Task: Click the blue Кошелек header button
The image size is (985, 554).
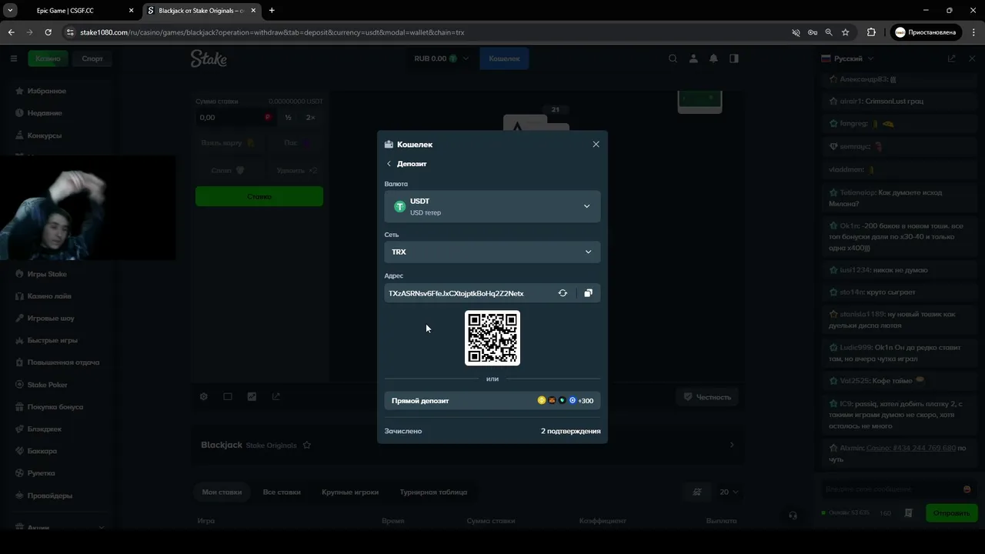Action: (504, 58)
